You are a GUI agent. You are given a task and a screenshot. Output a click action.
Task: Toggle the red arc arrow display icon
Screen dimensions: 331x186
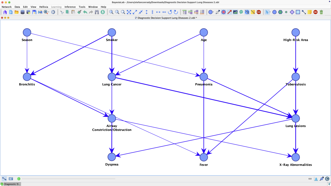(229, 12)
